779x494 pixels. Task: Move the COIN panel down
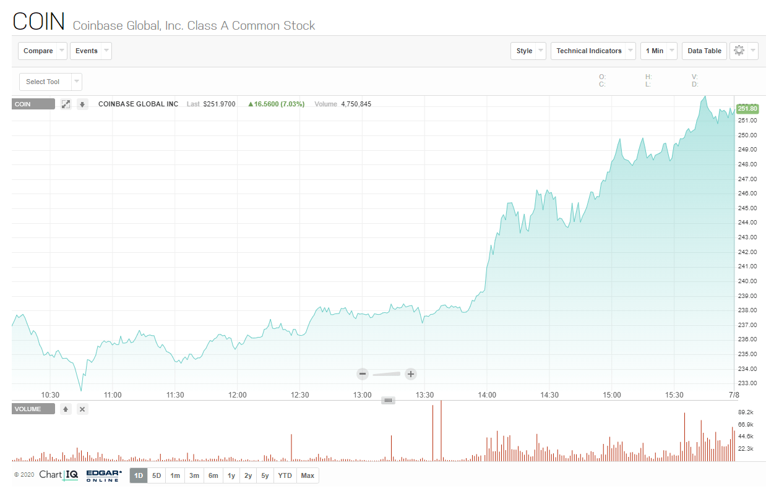(x=82, y=104)
